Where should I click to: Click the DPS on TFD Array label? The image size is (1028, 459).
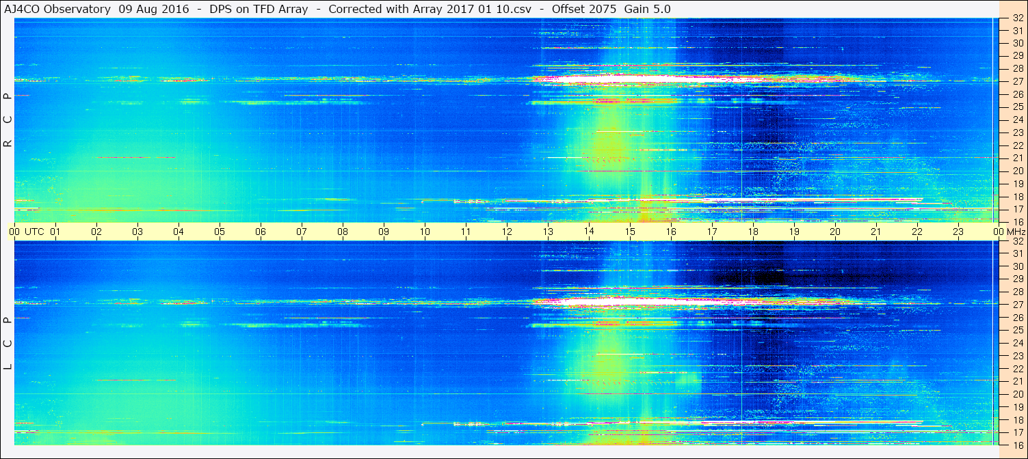pos(259,9)
